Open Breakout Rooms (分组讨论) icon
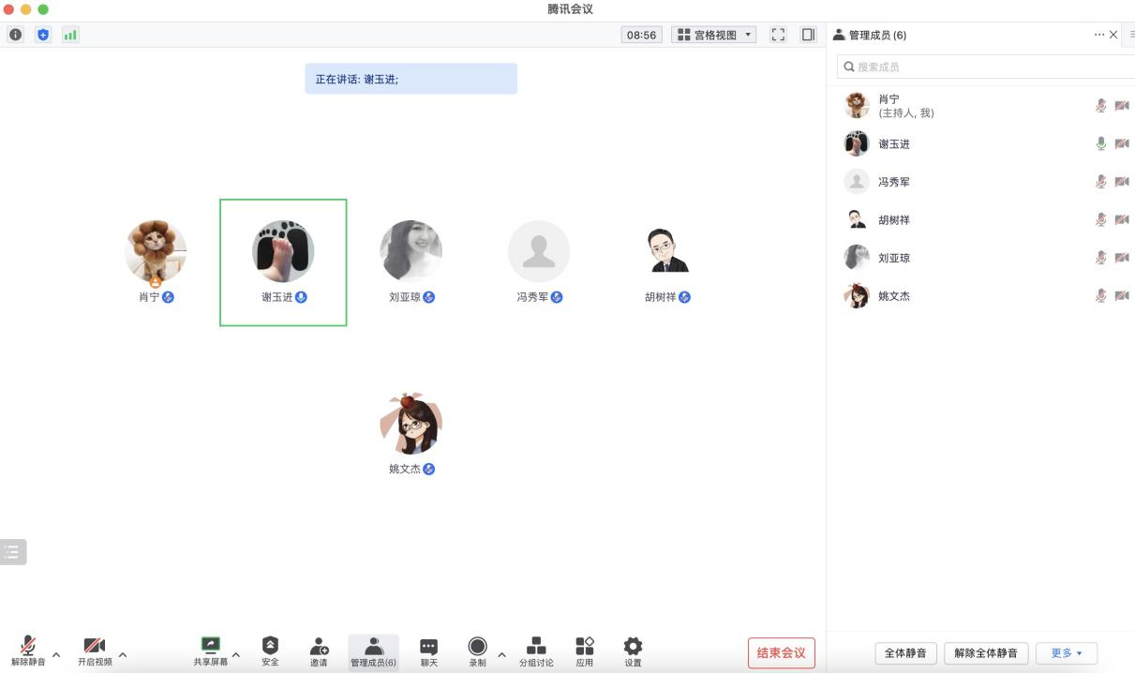The height and width of the screenshot is (673, 1135). click(536, 646)
